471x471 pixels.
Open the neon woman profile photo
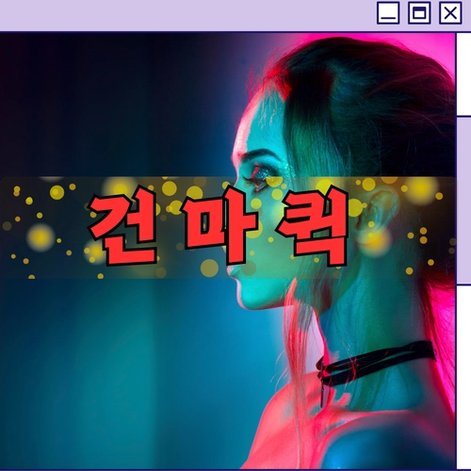click(x=228, y=251)
